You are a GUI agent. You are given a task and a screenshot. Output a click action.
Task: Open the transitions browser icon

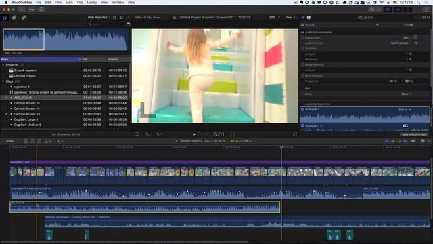pos(429,141)
